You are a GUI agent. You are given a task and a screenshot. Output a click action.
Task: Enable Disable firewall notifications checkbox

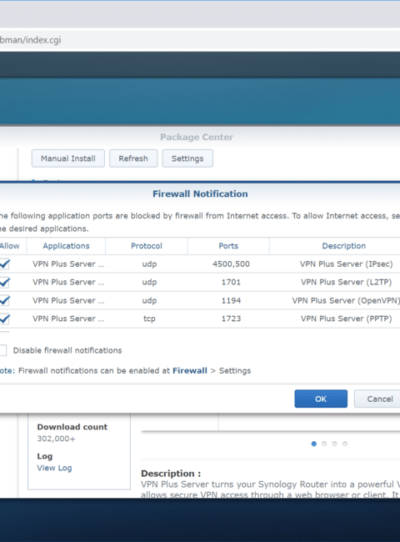(2, 350)
